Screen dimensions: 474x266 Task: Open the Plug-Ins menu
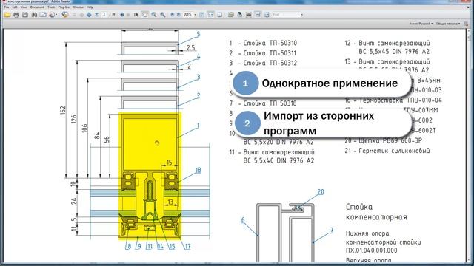point(64,7)
